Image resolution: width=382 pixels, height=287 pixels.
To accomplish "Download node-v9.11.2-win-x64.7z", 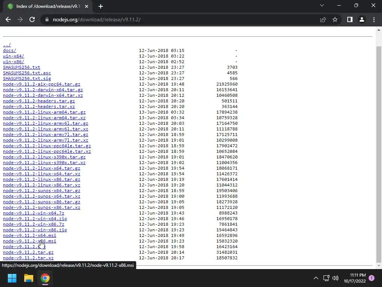I will tap(33, 213).
